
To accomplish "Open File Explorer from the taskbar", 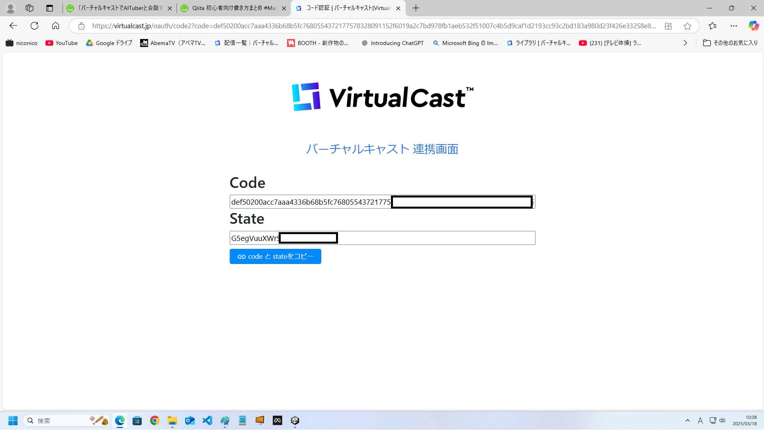I will [x=172, y=420].
